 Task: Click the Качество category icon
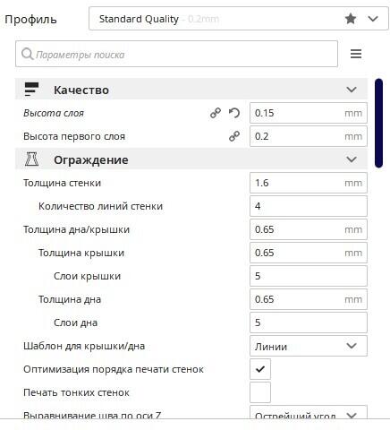point(31,90)
